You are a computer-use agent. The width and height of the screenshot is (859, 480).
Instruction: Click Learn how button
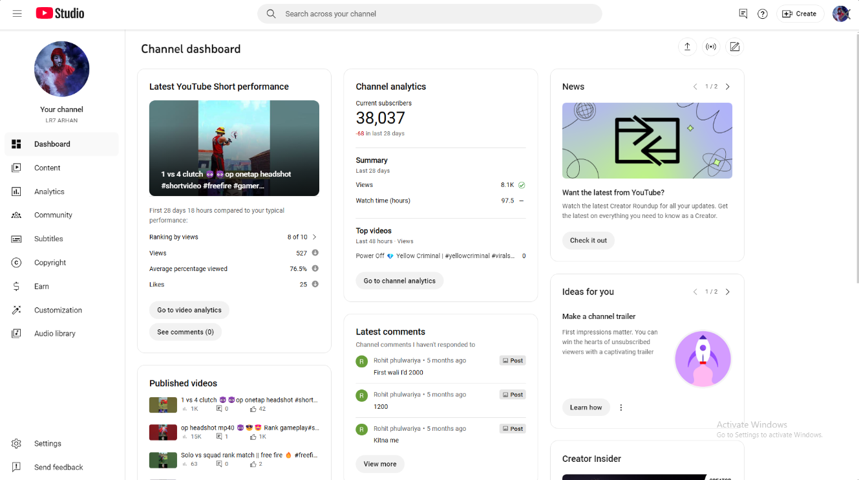[x=586, y=408]
